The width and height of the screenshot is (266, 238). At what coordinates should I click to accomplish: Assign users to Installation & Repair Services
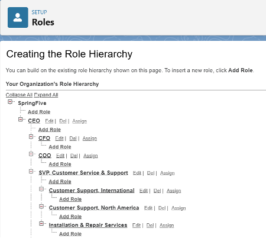(167, 225)
